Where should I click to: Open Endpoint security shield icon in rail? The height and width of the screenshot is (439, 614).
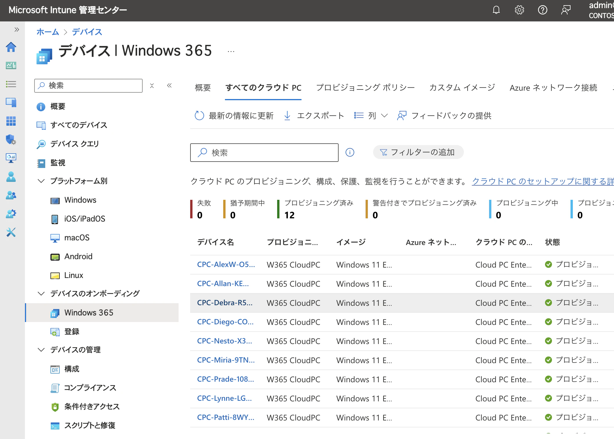[x=11, y=140]
